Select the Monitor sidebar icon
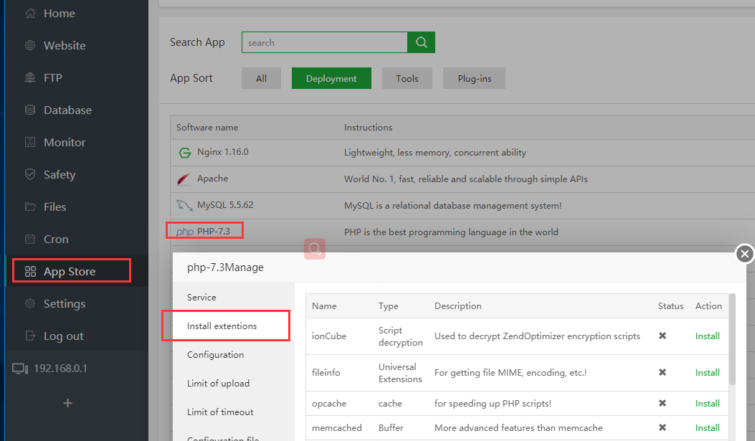Image resolution: width=755 pixels, height=441 pixels. [29, 142]
